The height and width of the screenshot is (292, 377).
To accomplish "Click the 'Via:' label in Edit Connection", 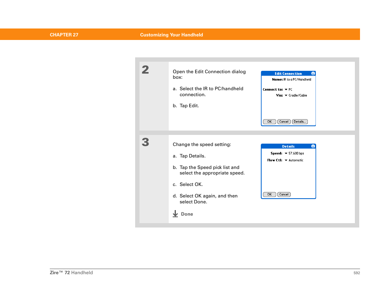I will [x=279, y=95].
